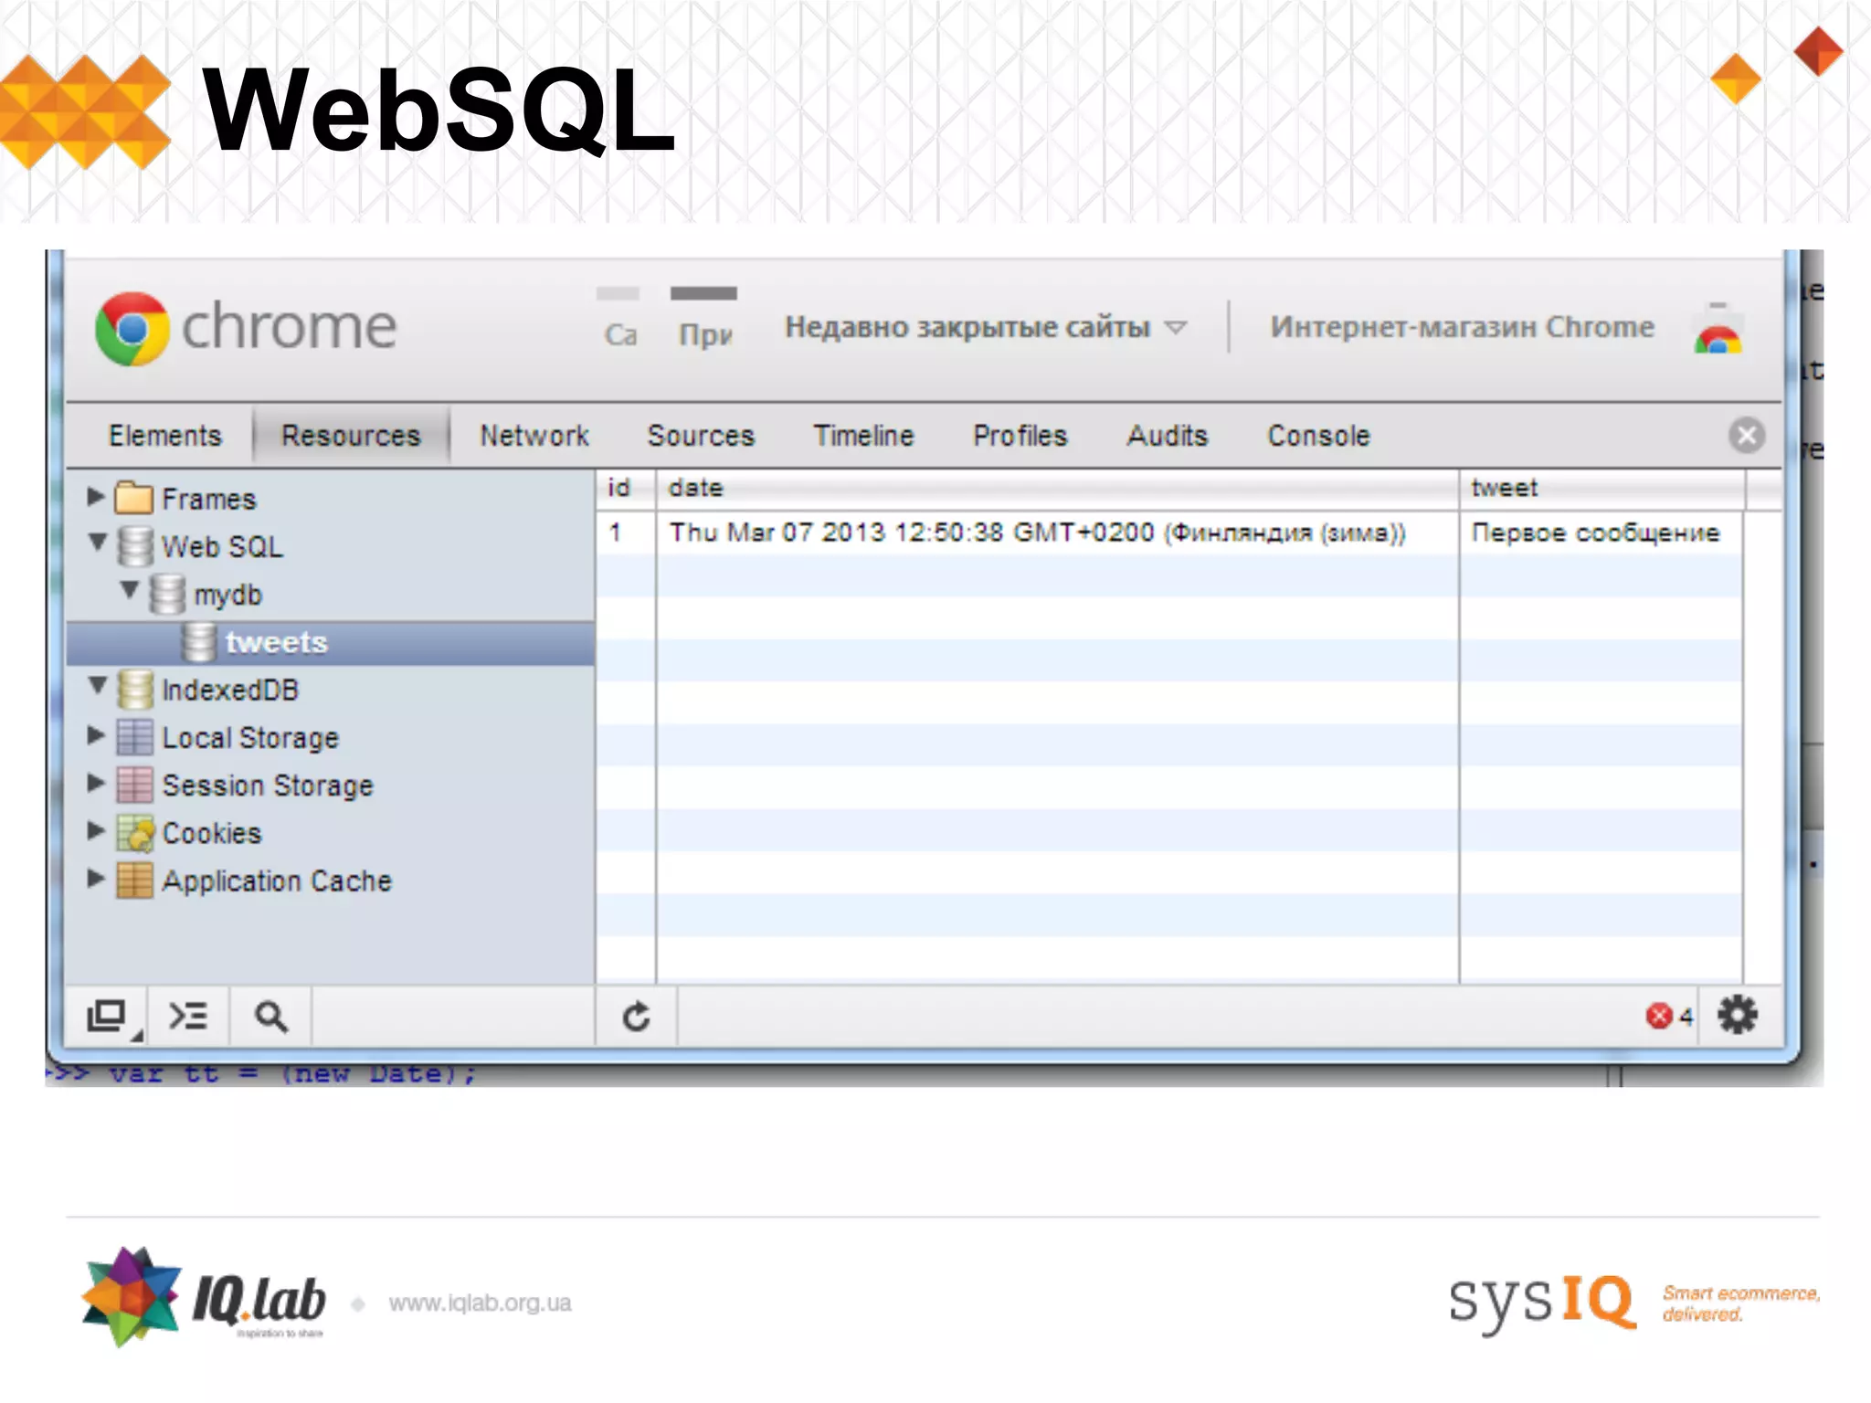Click the date column header
1871x1403 pixels.
1057,489
